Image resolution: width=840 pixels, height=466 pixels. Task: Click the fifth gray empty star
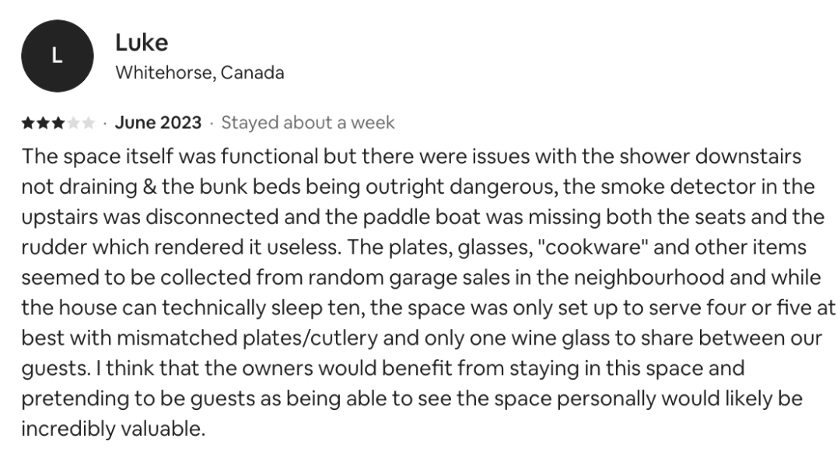[89, 123]
